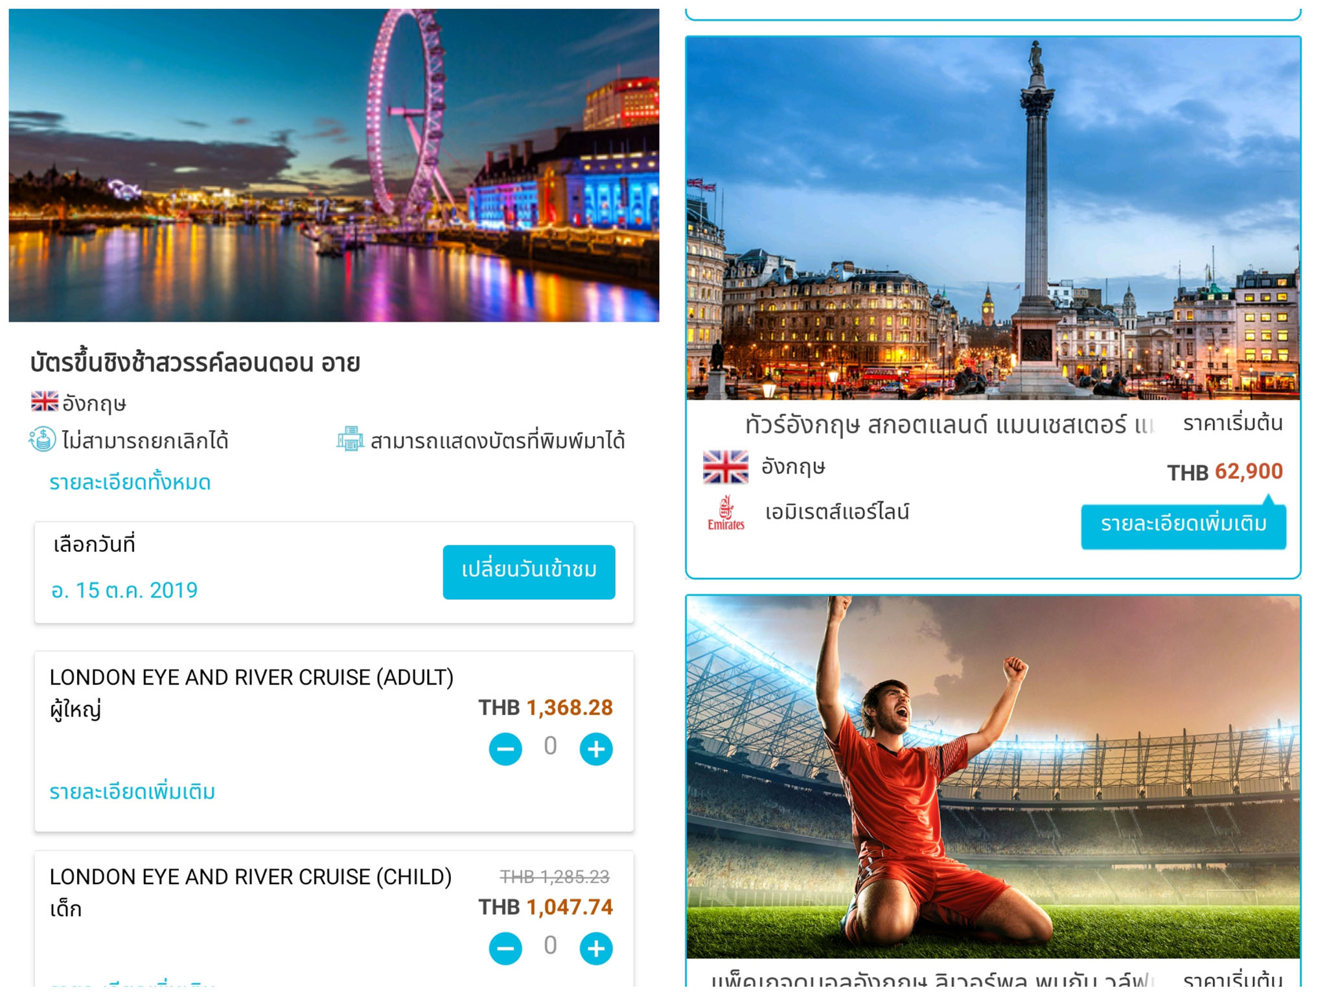
Task: Click the THB 62,900 tour price
Action: tap(1225, 472)
